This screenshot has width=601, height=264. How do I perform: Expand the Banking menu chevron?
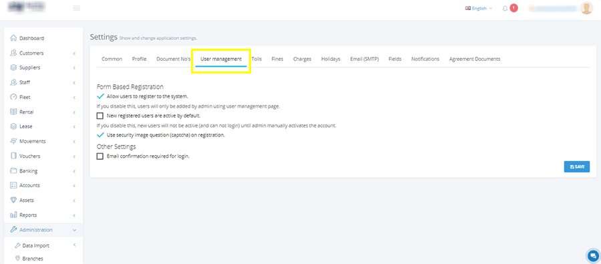(74, 171)
